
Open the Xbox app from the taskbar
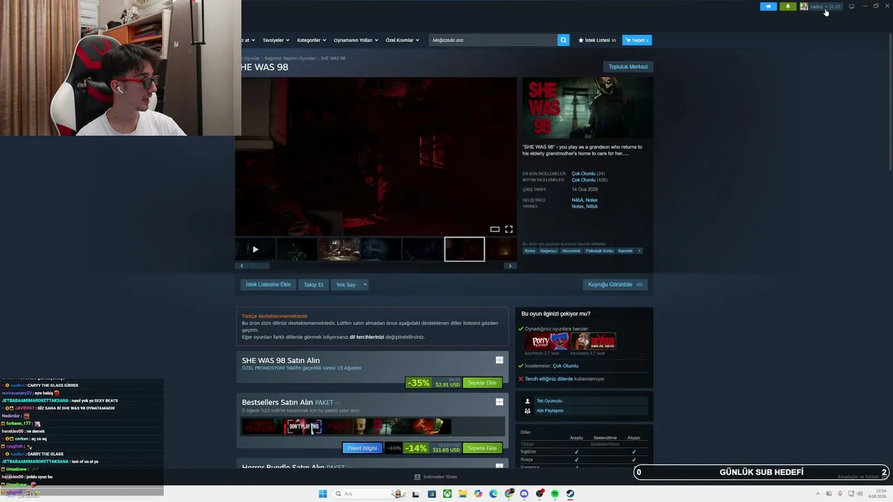coord(447,494)
